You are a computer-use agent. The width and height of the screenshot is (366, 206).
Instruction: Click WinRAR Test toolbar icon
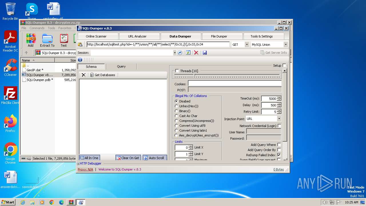64,40
